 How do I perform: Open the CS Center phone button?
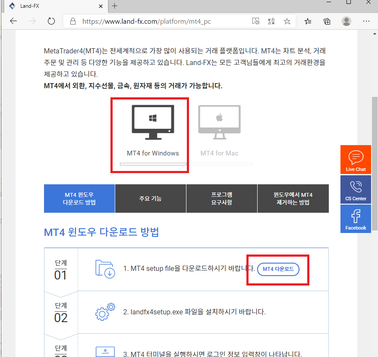coord(356,189)
